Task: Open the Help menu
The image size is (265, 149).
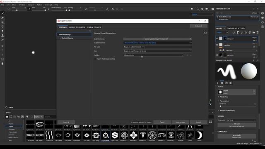Action: 56,5
